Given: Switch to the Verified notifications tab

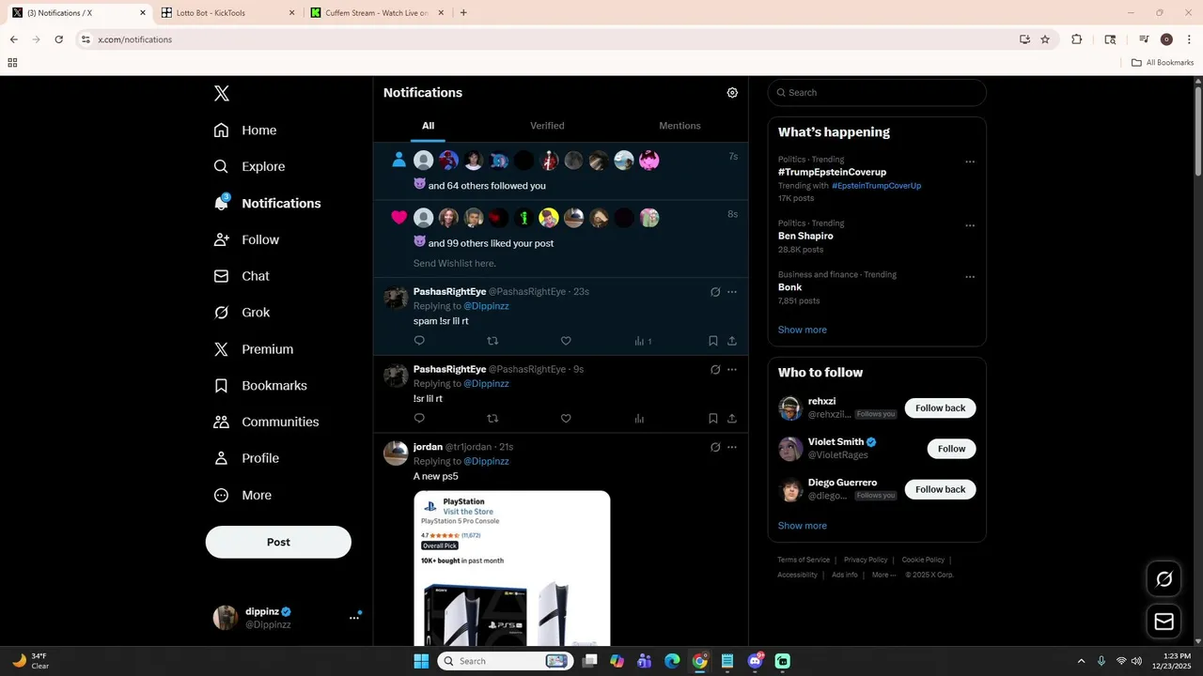Looking at the screenshot, I should tap(547, 126).
